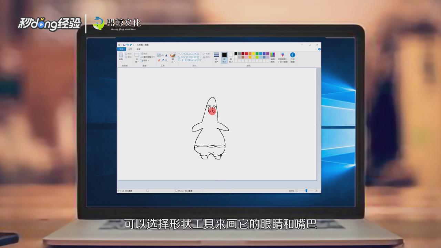Click the Redo arrow in title bar

(x=131, y=45)
